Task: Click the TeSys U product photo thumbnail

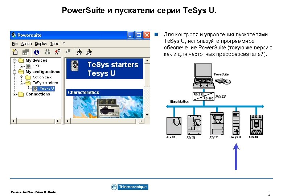Action: click(x=108, y=107)
